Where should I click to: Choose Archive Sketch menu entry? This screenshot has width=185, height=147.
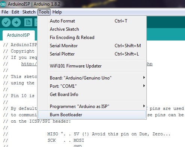coord(92,29)
